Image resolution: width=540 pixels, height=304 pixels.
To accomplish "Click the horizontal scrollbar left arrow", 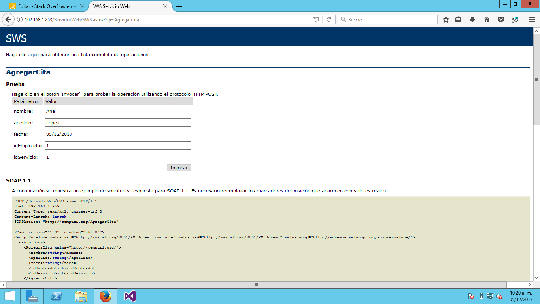I will tap(3, 285).
